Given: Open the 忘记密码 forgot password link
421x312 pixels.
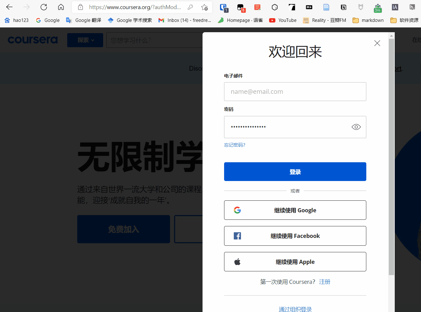Looking at the screenshot, I should [235, 145].
